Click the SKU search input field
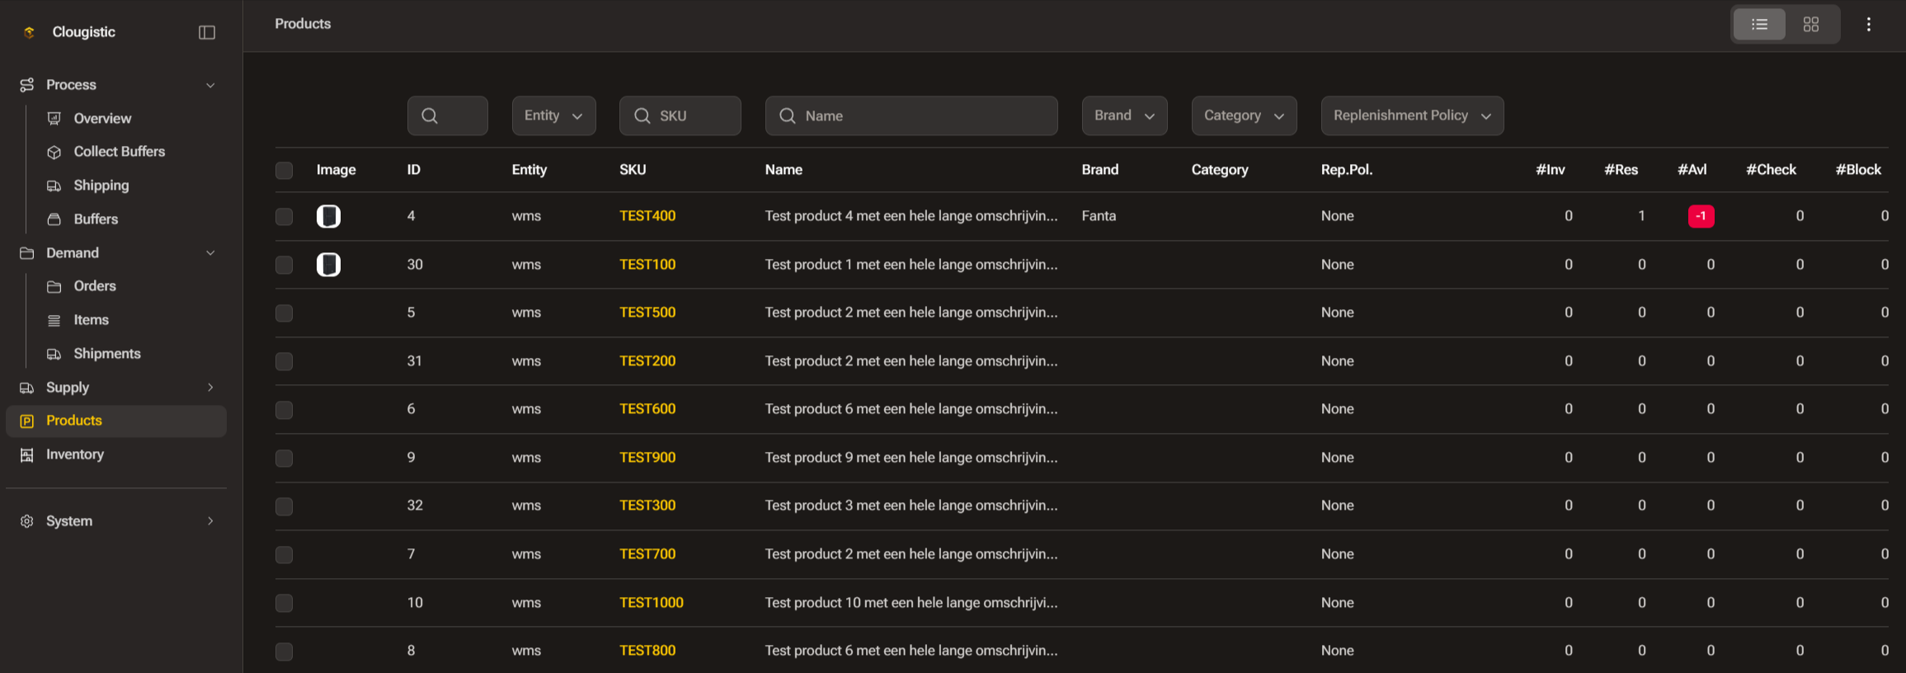The height and width of the screenshot is (673, 1906). pyautogui.click(x=680, y=115)
